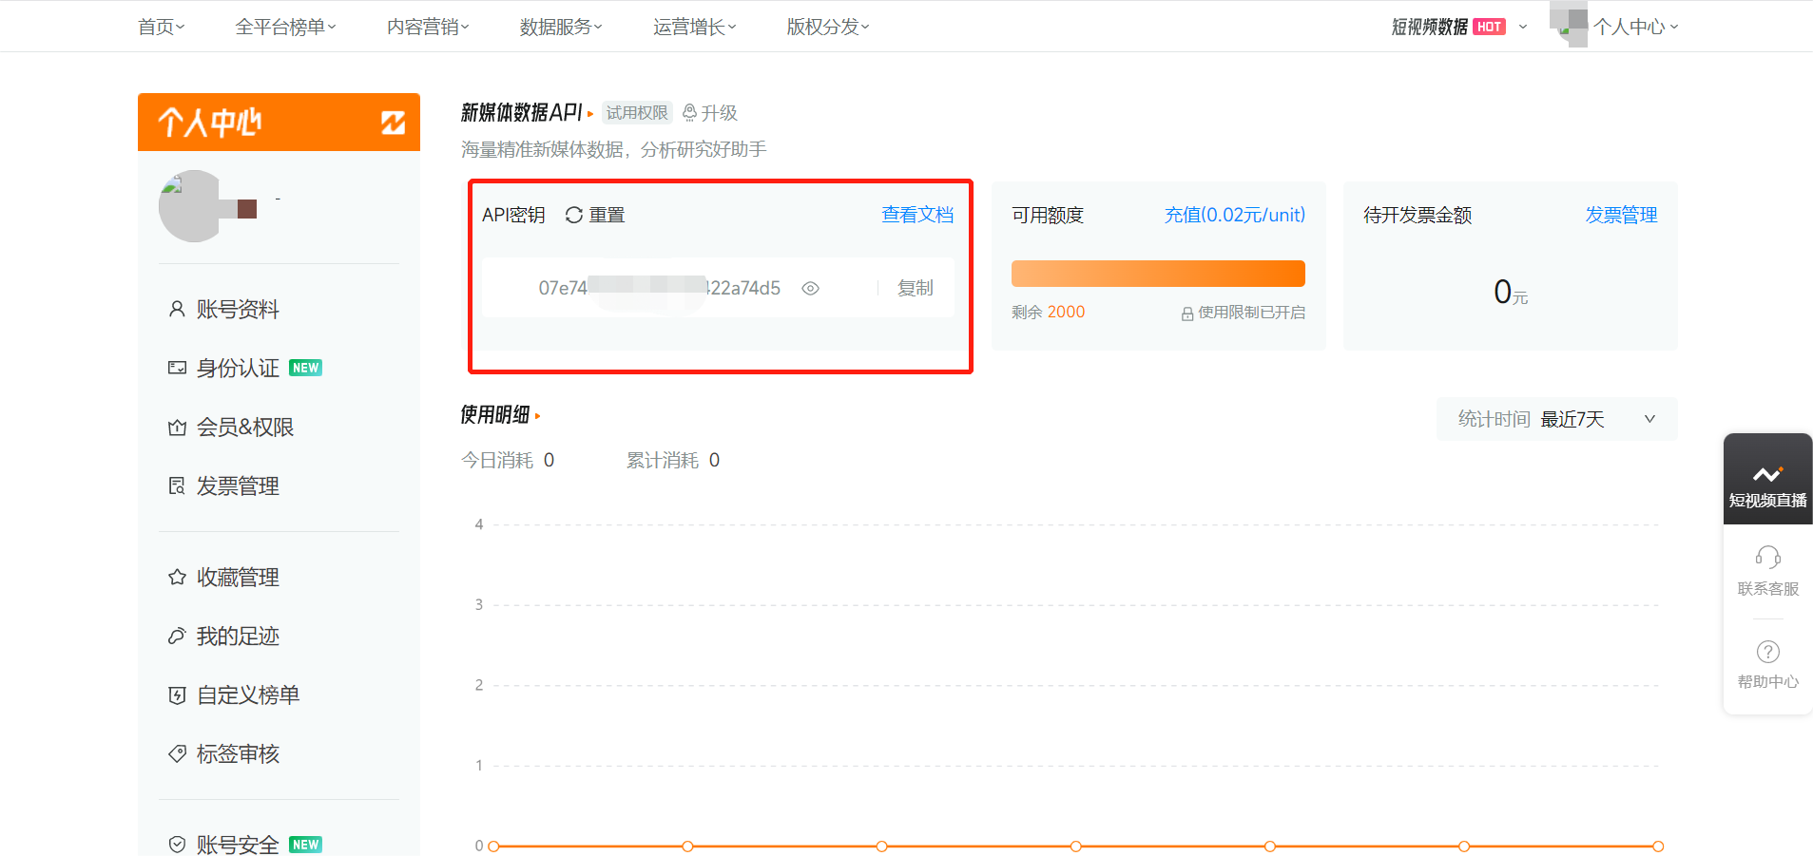
Task: Click the 使用限制已开启 lock status
Action: 1243,313
